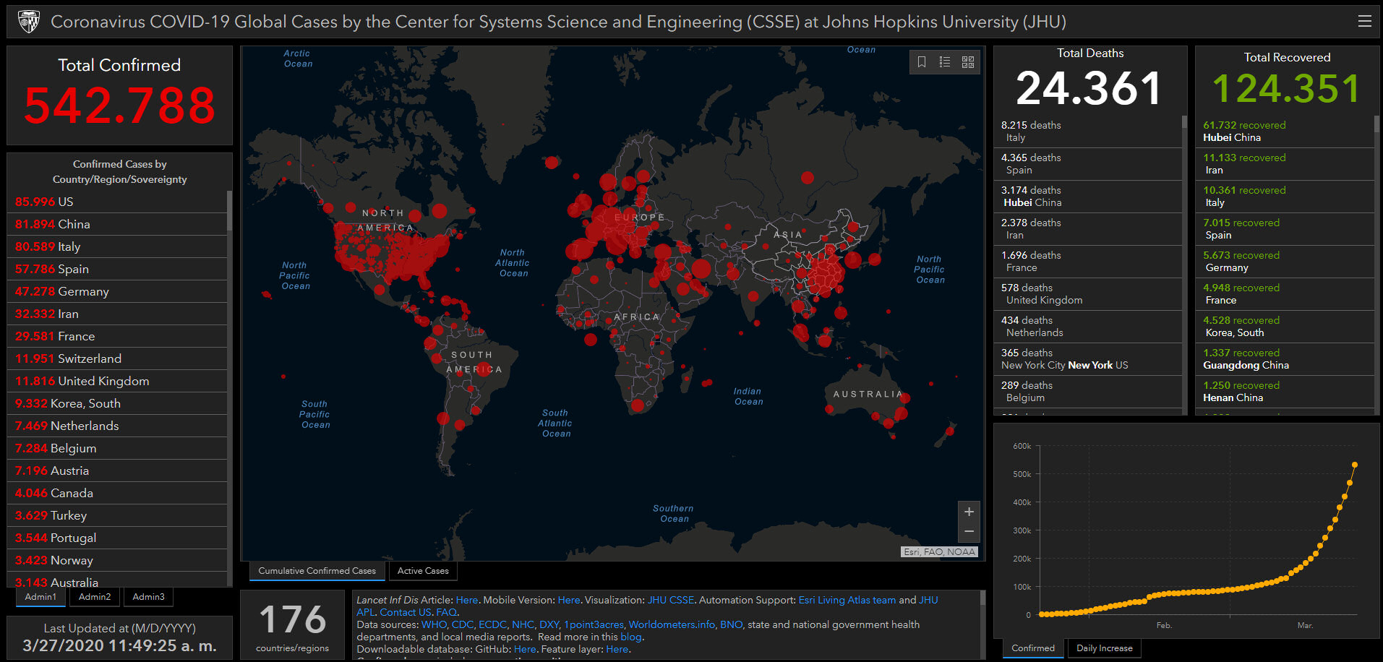Select the Cumulative Confirmed Cases tab
The width and height of the screenshot is (1383, 662).
point(317,571)
